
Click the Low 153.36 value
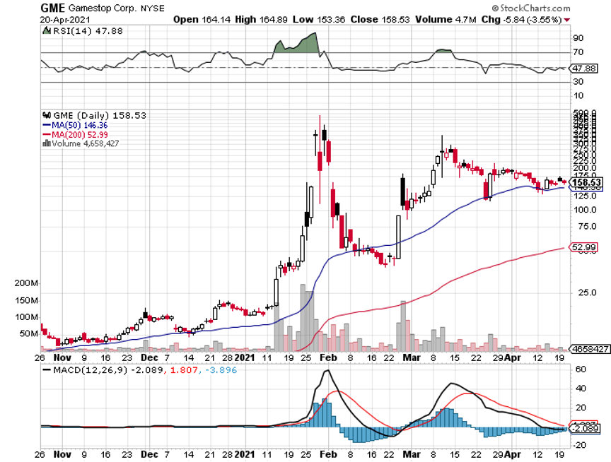319,20
